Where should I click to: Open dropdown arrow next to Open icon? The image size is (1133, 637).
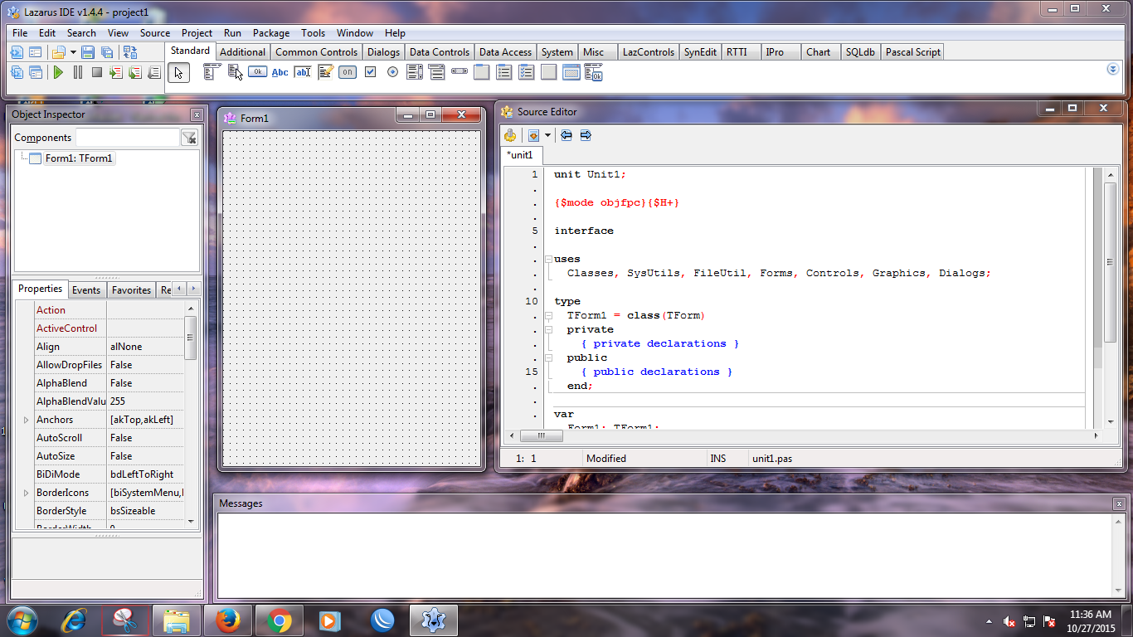point(73,52)
